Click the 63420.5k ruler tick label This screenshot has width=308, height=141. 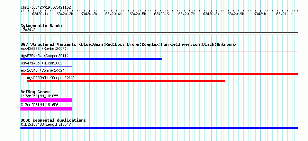tap(138, 14)
